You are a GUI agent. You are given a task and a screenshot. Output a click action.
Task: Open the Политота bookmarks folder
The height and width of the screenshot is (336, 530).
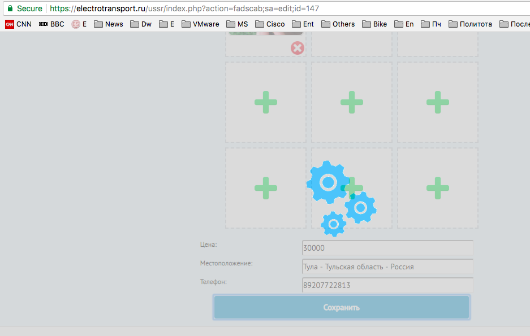coord(470,24)
